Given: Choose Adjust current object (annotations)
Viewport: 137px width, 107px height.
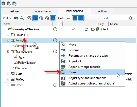Looking at the screenshot, I should click(x=92, y=83).
